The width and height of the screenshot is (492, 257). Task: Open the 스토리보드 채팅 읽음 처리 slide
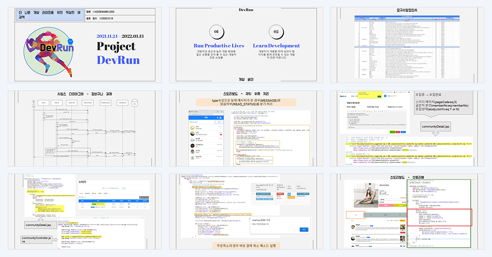(x=246, y=128)
